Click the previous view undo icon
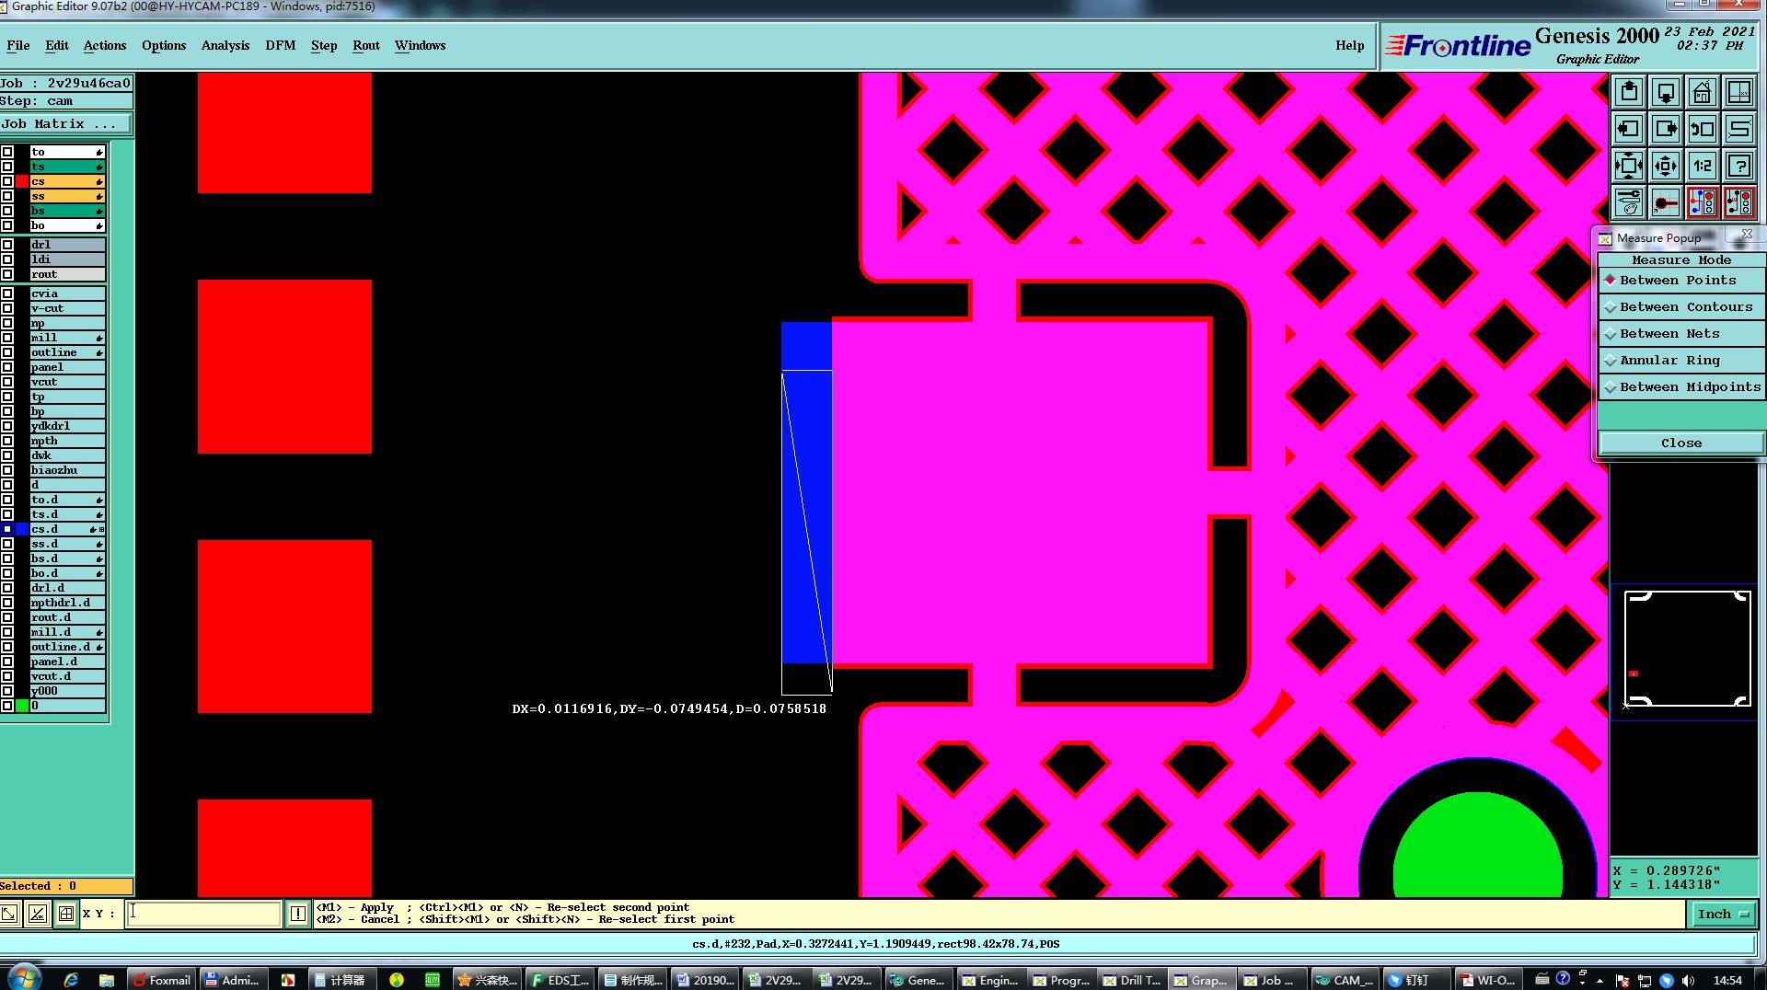 click(x=1703, y=129)
